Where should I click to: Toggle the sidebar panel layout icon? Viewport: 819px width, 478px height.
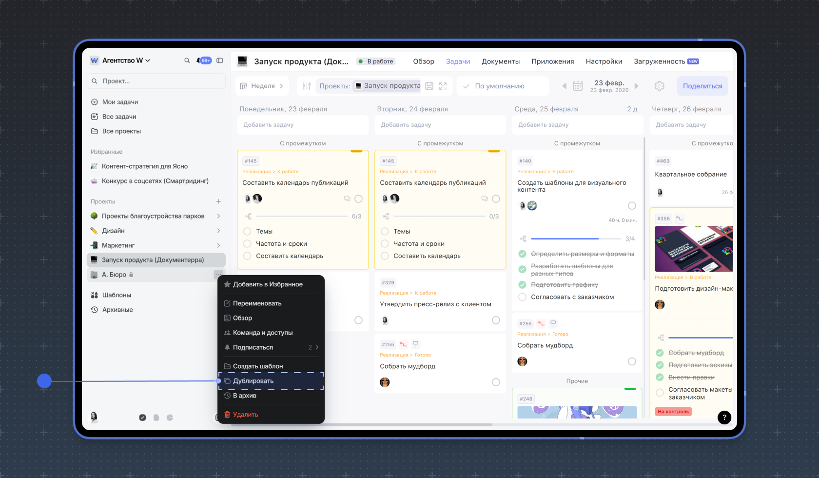coord(220,60)
